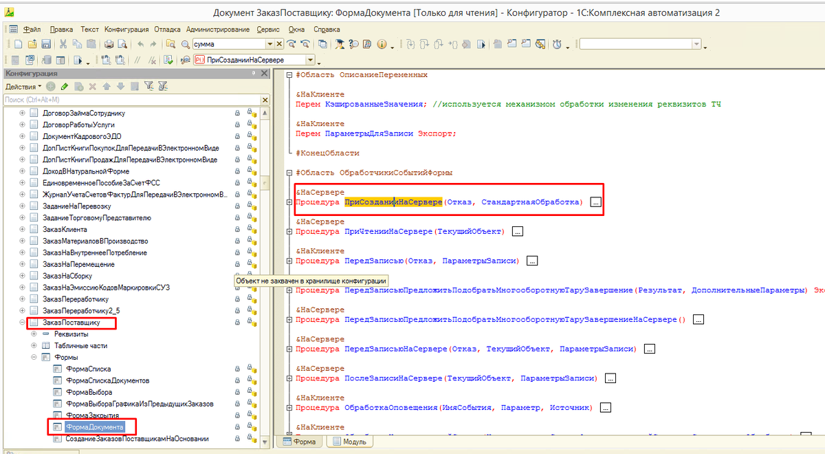This screenshot has height=454, width=825.
Task: Click the '...' box after ПослеЗаписиНаСервере procedure
Action: point(610,378)
